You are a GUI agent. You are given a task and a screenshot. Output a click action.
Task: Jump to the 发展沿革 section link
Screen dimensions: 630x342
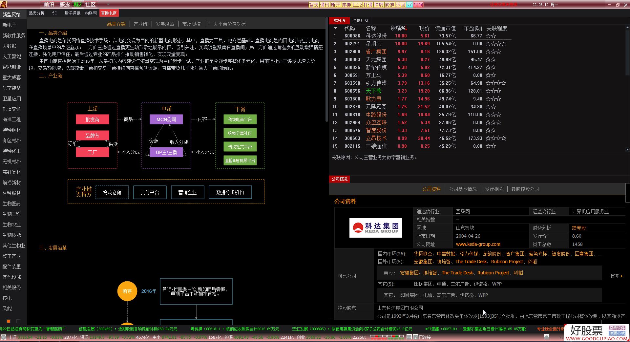click(165, 24)
